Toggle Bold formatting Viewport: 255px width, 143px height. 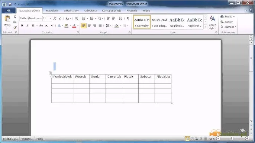[x=22, y=26]
